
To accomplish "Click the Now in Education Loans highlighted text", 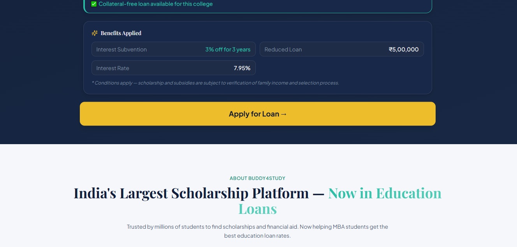I will (385, 193).
